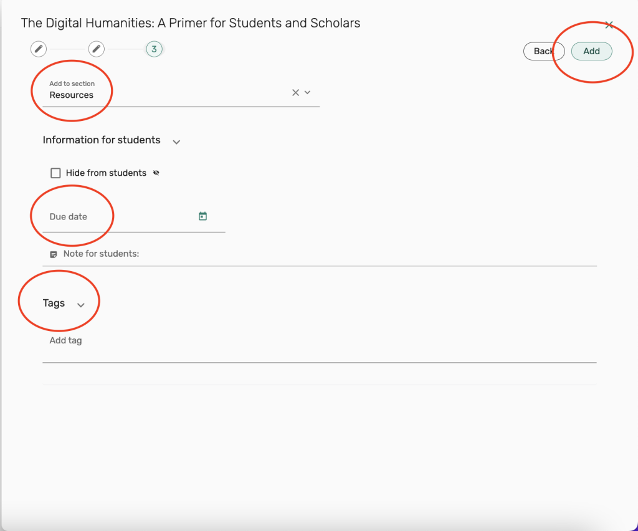The height and width of the screenshot is (531, 638).
Task: Click the Resources value in Add to section
Action: pos(72,95)
